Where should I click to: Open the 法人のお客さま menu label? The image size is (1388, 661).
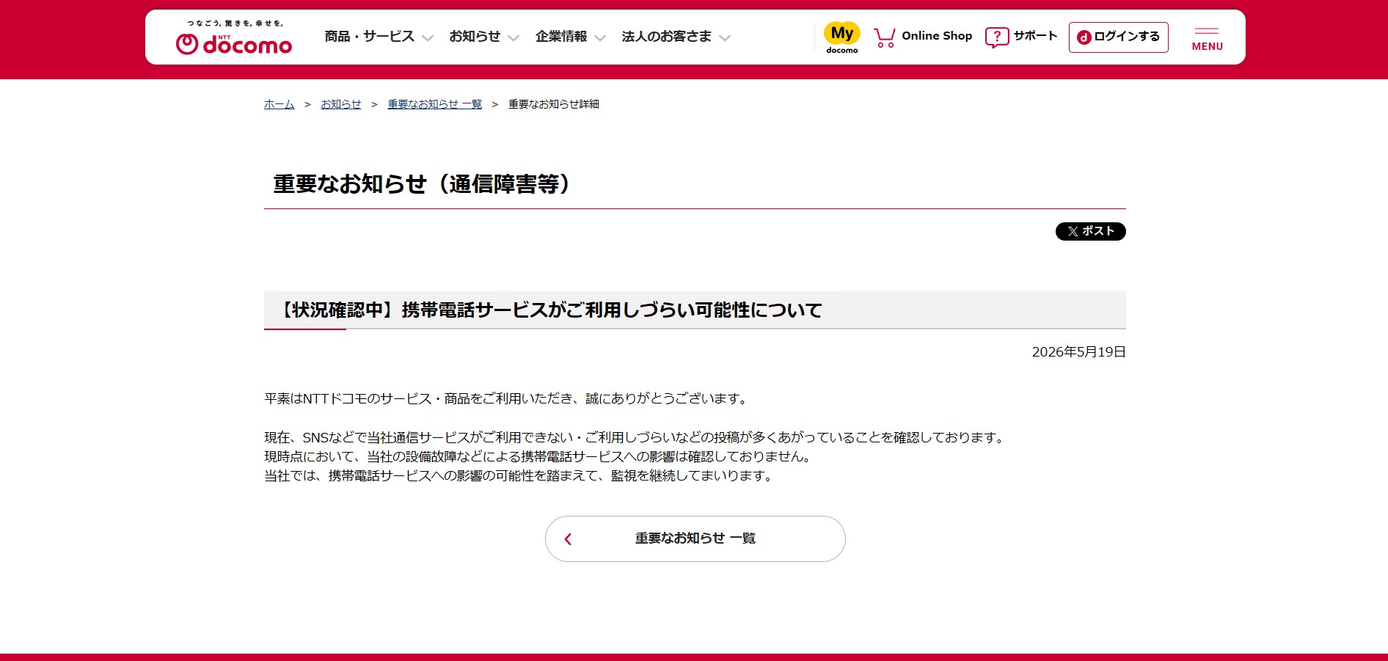coord(666,37)
